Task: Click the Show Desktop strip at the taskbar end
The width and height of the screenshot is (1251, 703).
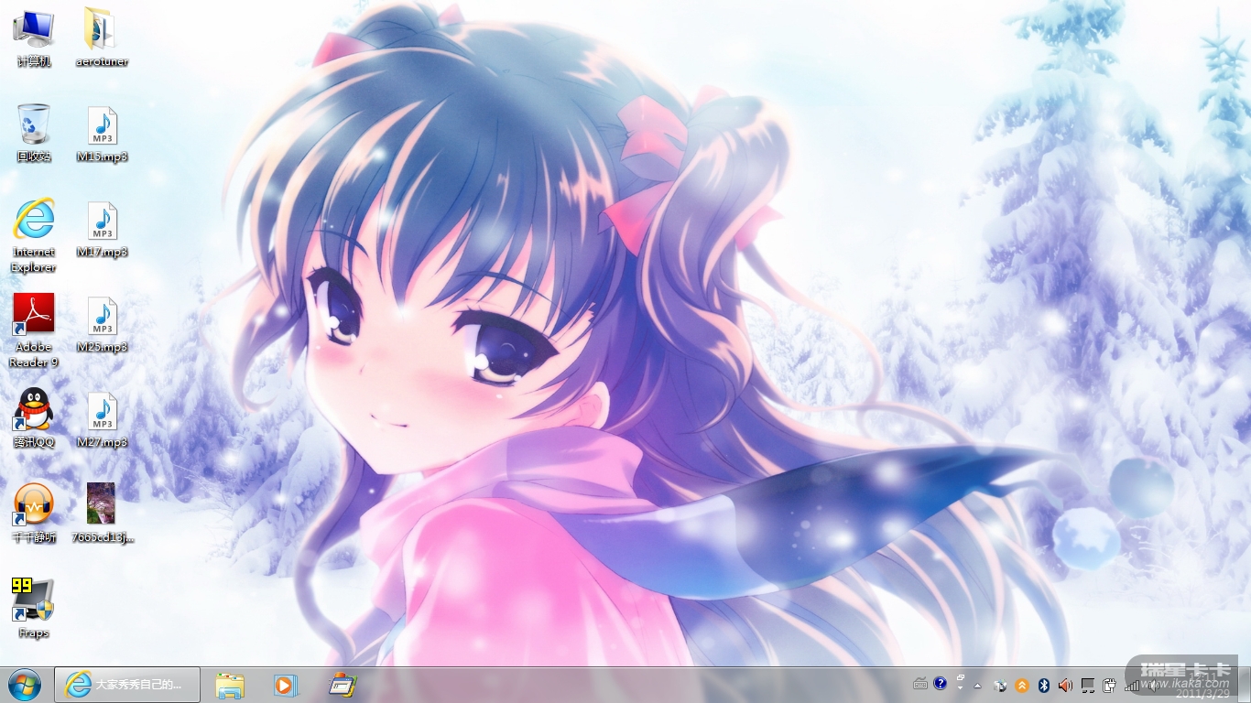Action: pos(1244,685)
